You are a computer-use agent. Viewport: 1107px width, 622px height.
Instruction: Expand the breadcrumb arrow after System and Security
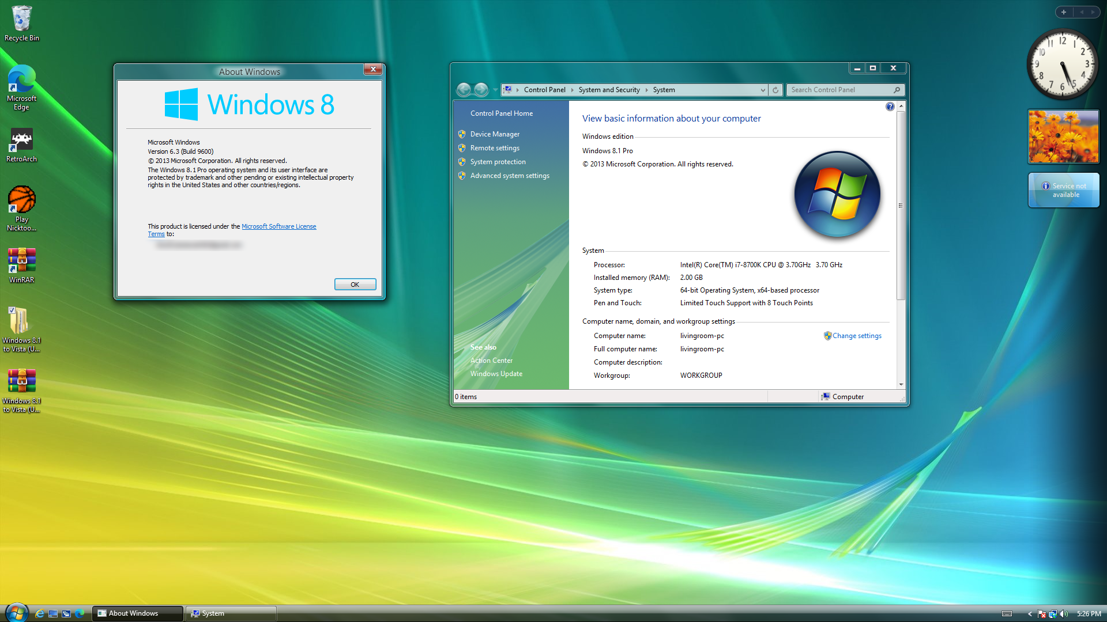(x=647, y=90)
